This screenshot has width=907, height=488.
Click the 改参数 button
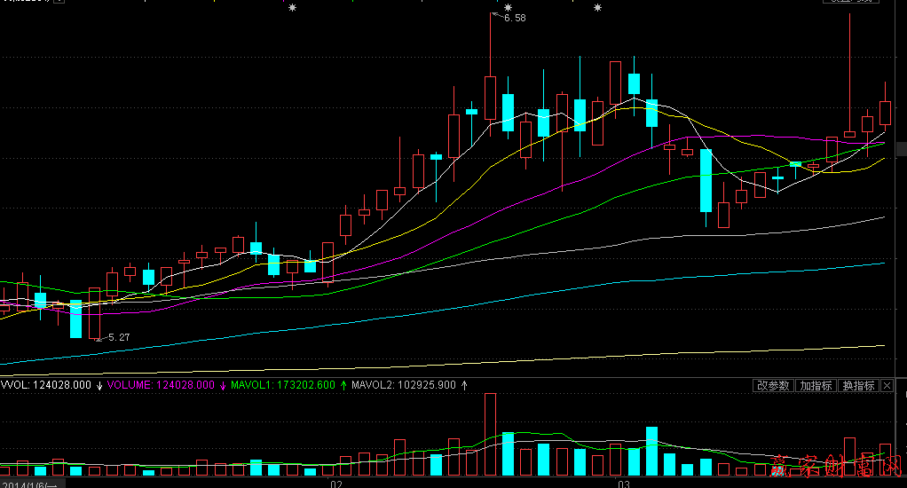(772, 386)
